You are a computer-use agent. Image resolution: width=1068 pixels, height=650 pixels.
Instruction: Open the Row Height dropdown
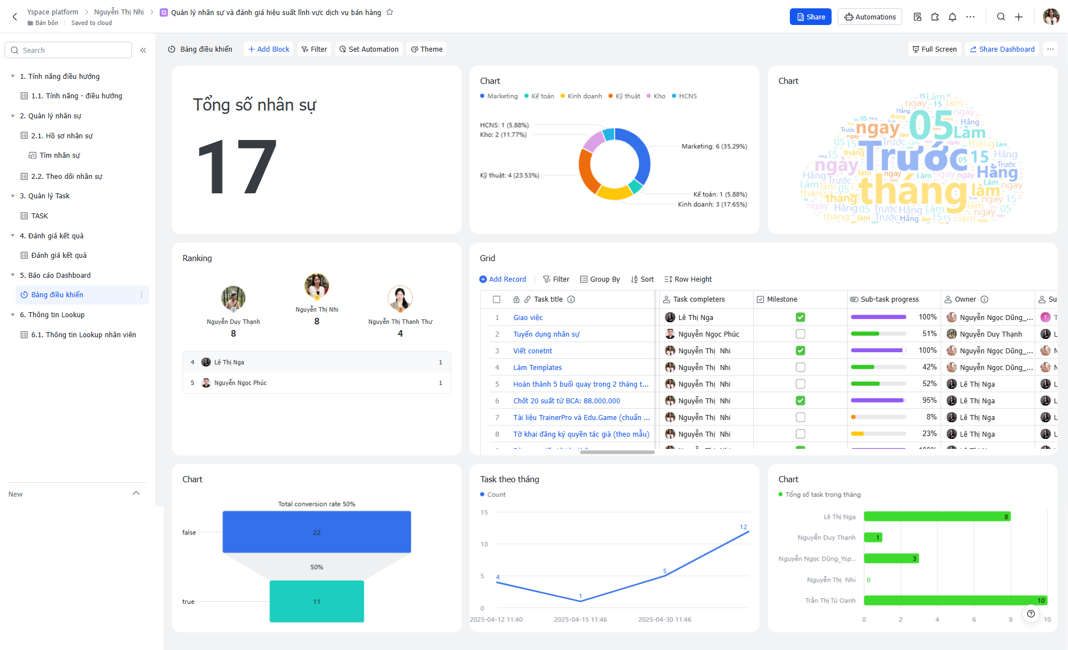[688, 279]
